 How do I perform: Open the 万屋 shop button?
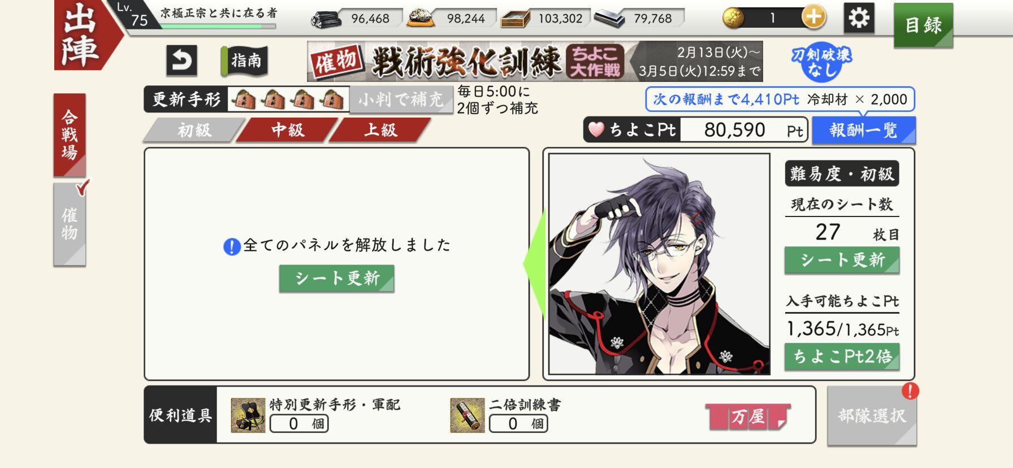tap(748, 417)
